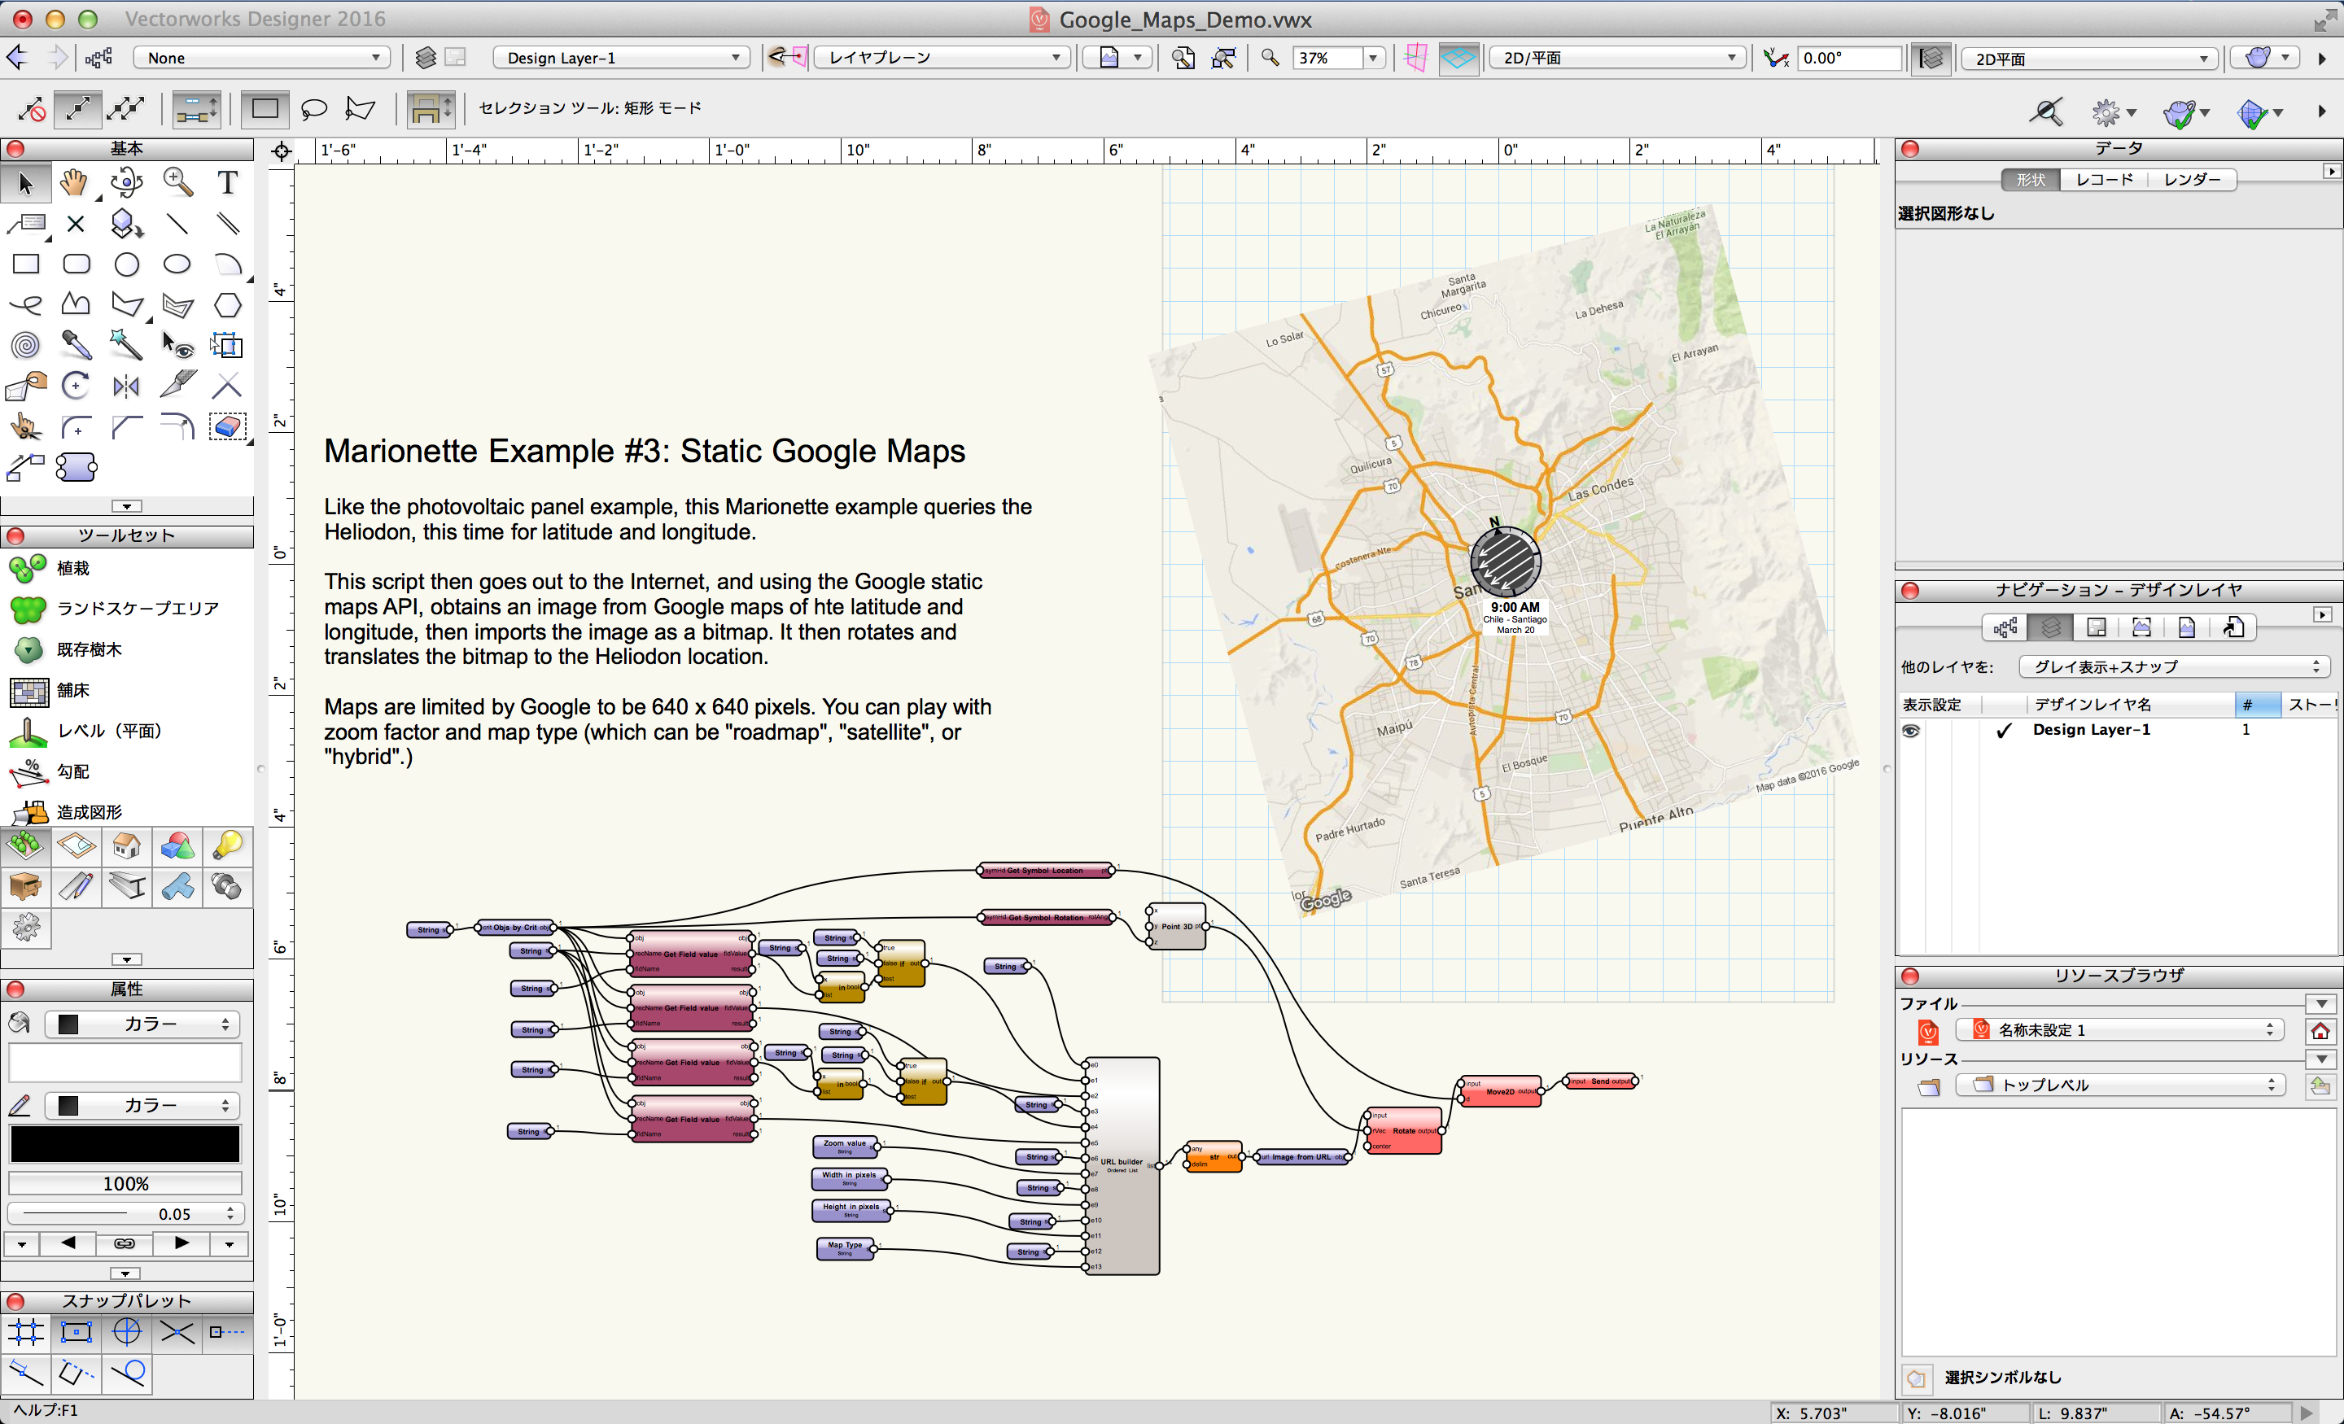
Task: Sort by デザインレイヤ名 column header
Action: tap(2130, 705)
